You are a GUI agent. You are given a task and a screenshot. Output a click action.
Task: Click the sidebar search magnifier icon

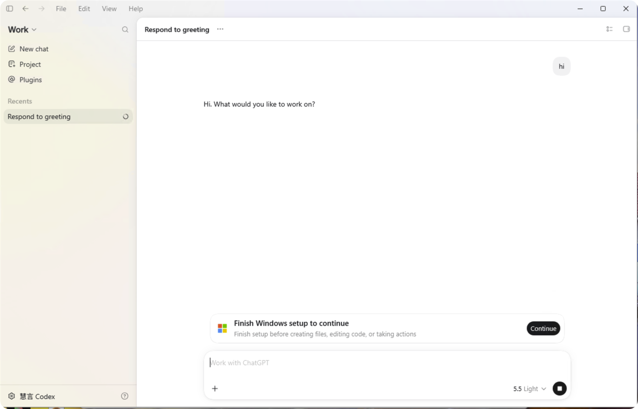click(x=125, y=30)
